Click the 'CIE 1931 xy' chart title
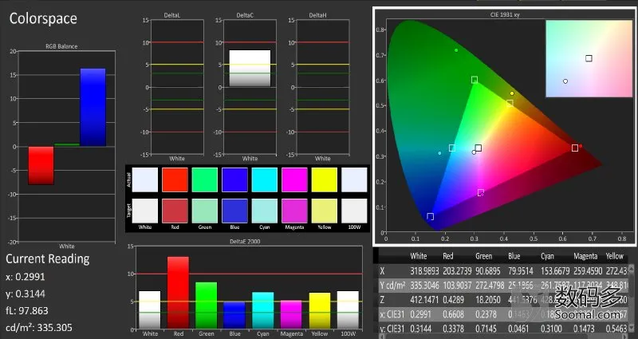 (x=505, y=14)
